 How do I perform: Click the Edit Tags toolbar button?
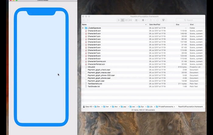click(158, 20)
